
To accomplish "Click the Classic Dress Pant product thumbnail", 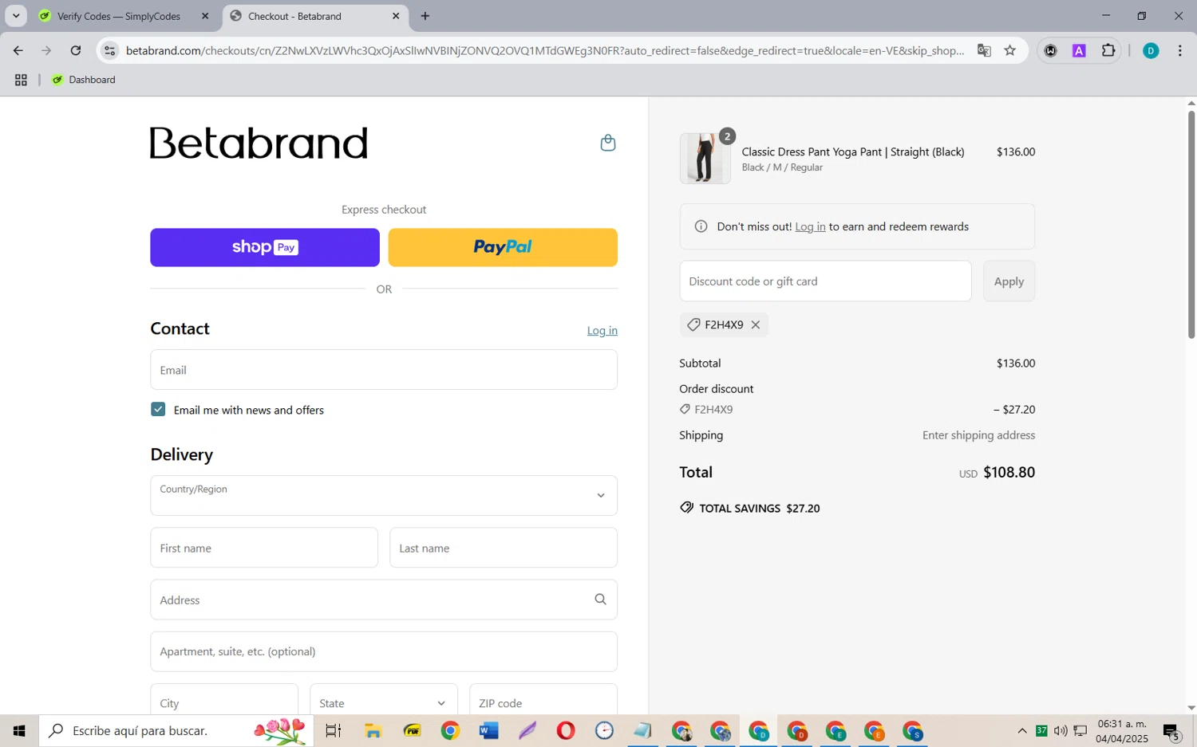I will click(x=705, y=158).
